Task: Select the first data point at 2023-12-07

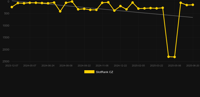Action: point(12,7)
